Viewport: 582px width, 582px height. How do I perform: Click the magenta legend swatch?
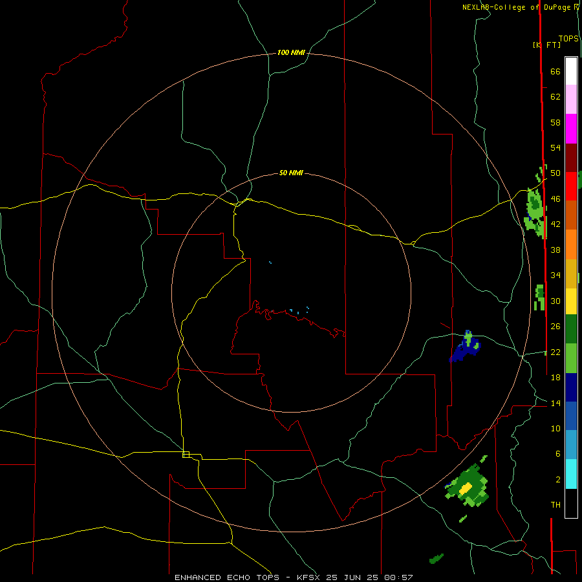[x=571, y=129]
